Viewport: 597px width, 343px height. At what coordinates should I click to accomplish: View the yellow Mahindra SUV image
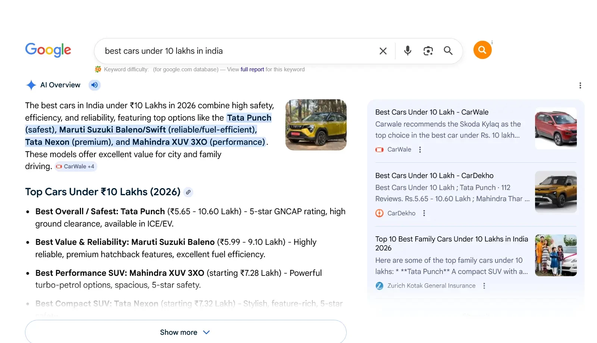tap(316, 125)
